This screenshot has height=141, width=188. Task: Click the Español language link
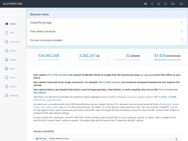click(x=141, y=97)
